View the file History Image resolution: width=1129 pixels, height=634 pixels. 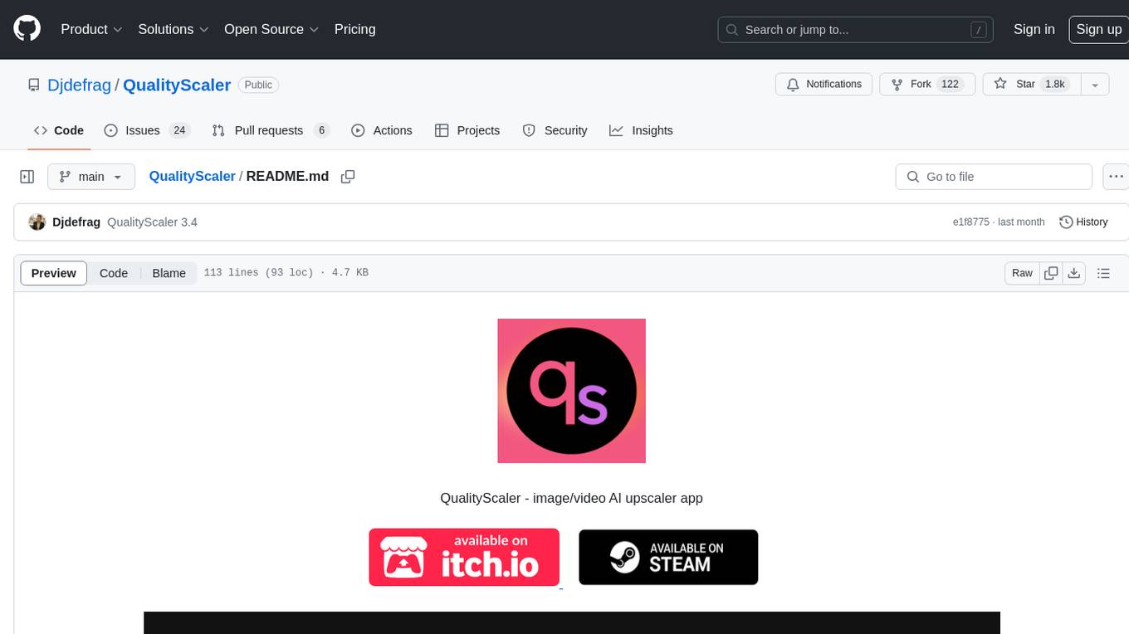coord(1083,222)
